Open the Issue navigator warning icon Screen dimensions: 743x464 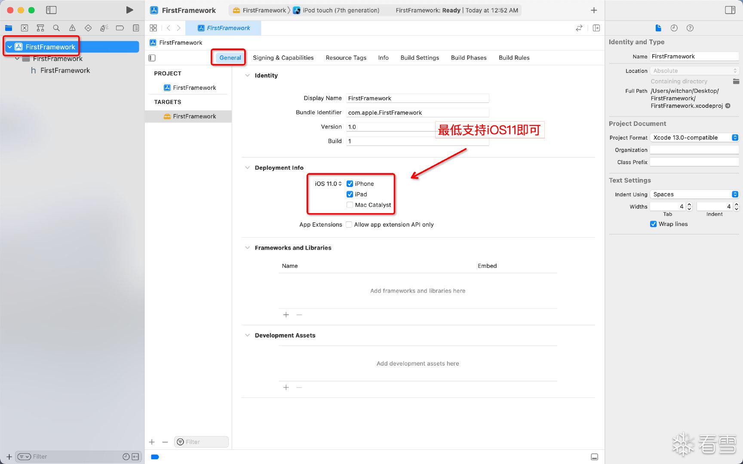pyautogui.click(x=72, y=28)
